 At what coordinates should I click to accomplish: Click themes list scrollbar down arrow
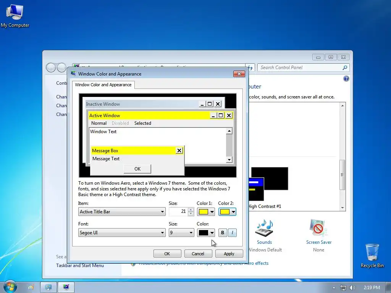click(343, 208)
